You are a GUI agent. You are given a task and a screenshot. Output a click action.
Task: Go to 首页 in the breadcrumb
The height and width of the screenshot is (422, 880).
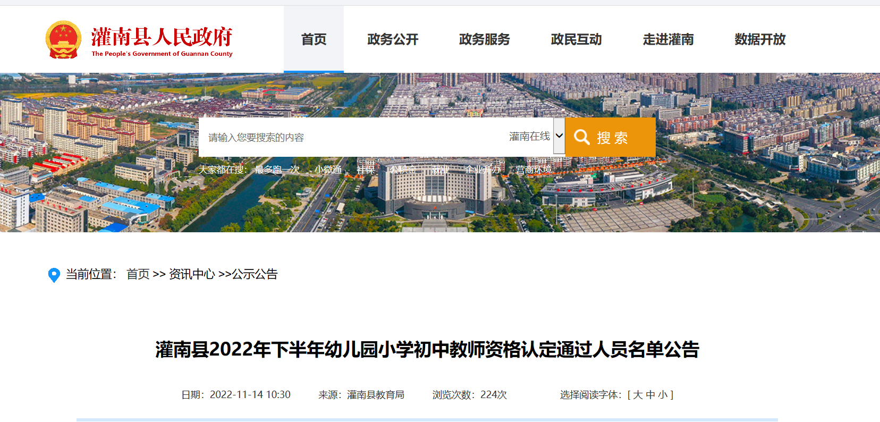[x=138, y=274]
